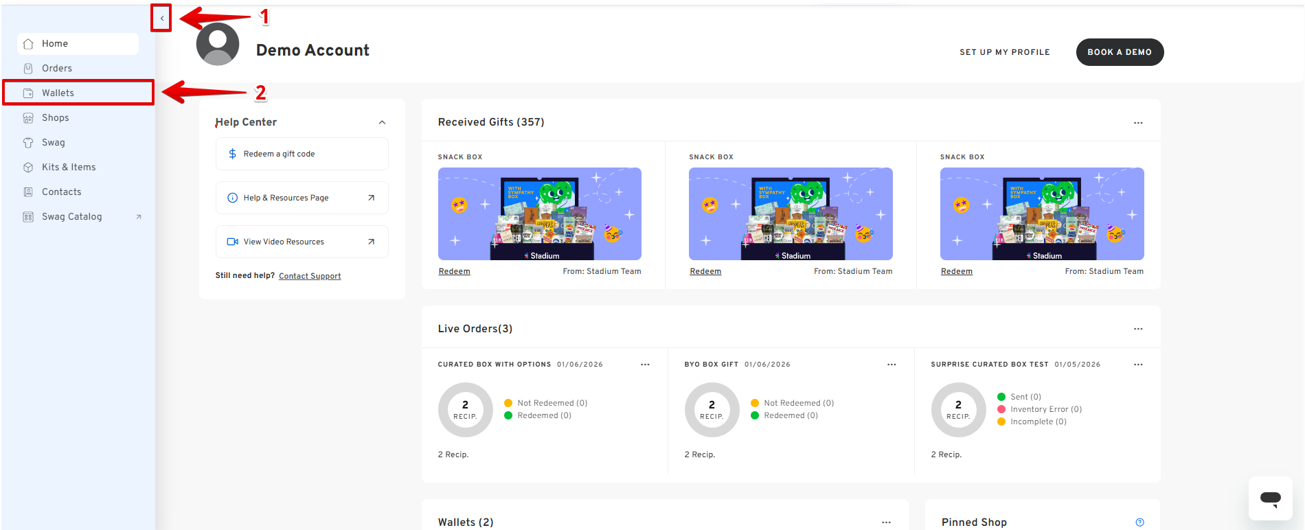Screen dimensions: 1305x530
Task: Open Live Orders section three-dot menu
Action: 1138,329
